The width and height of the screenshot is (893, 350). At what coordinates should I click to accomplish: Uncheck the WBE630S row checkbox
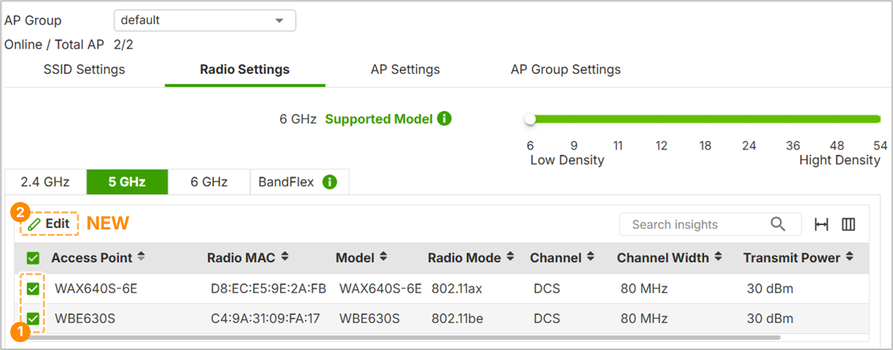pos(33,319)
